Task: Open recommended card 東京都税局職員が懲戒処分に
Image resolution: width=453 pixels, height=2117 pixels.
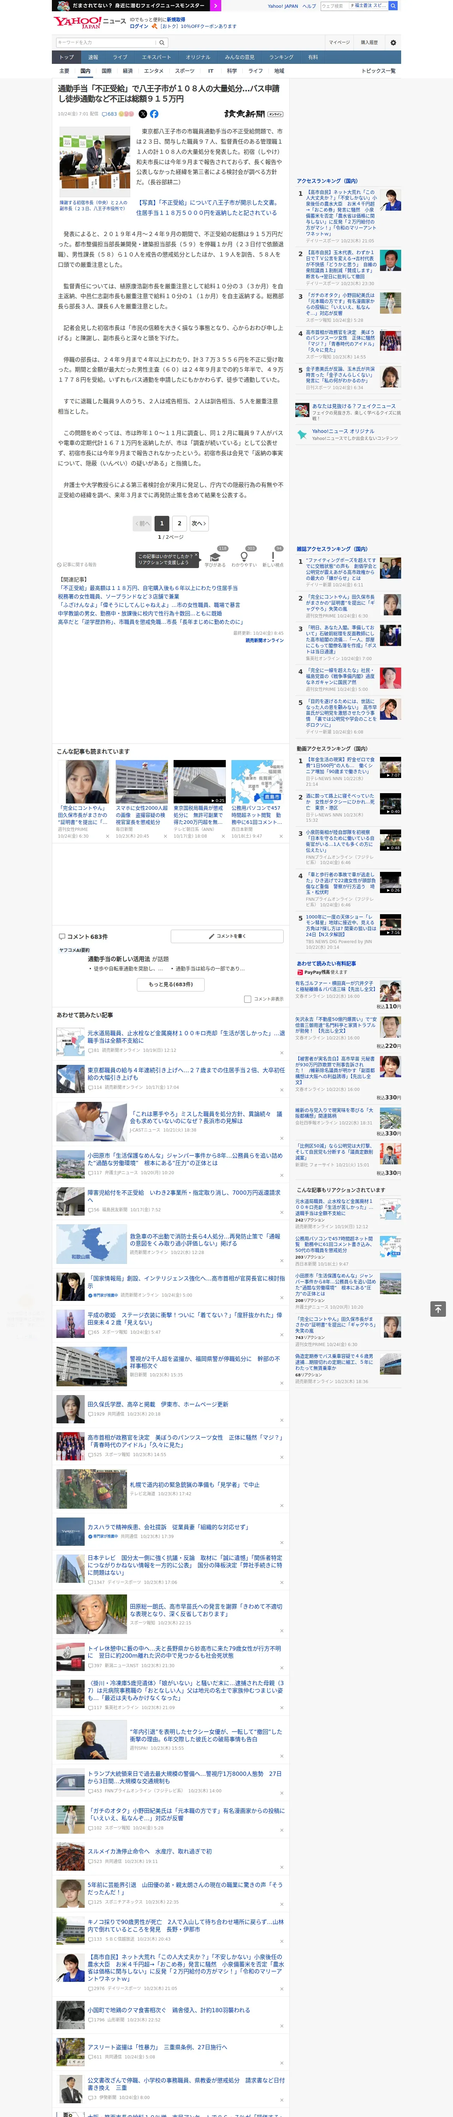Action: point(199,815)
